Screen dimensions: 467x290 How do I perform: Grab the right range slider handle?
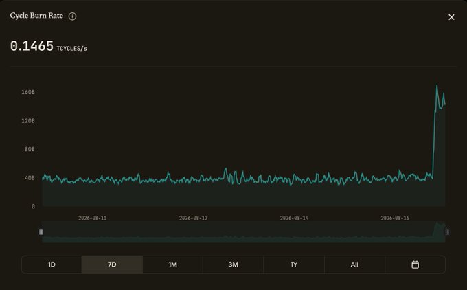(x=447, y=232)
